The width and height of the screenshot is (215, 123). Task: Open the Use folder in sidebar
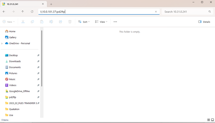click(11, 115)
